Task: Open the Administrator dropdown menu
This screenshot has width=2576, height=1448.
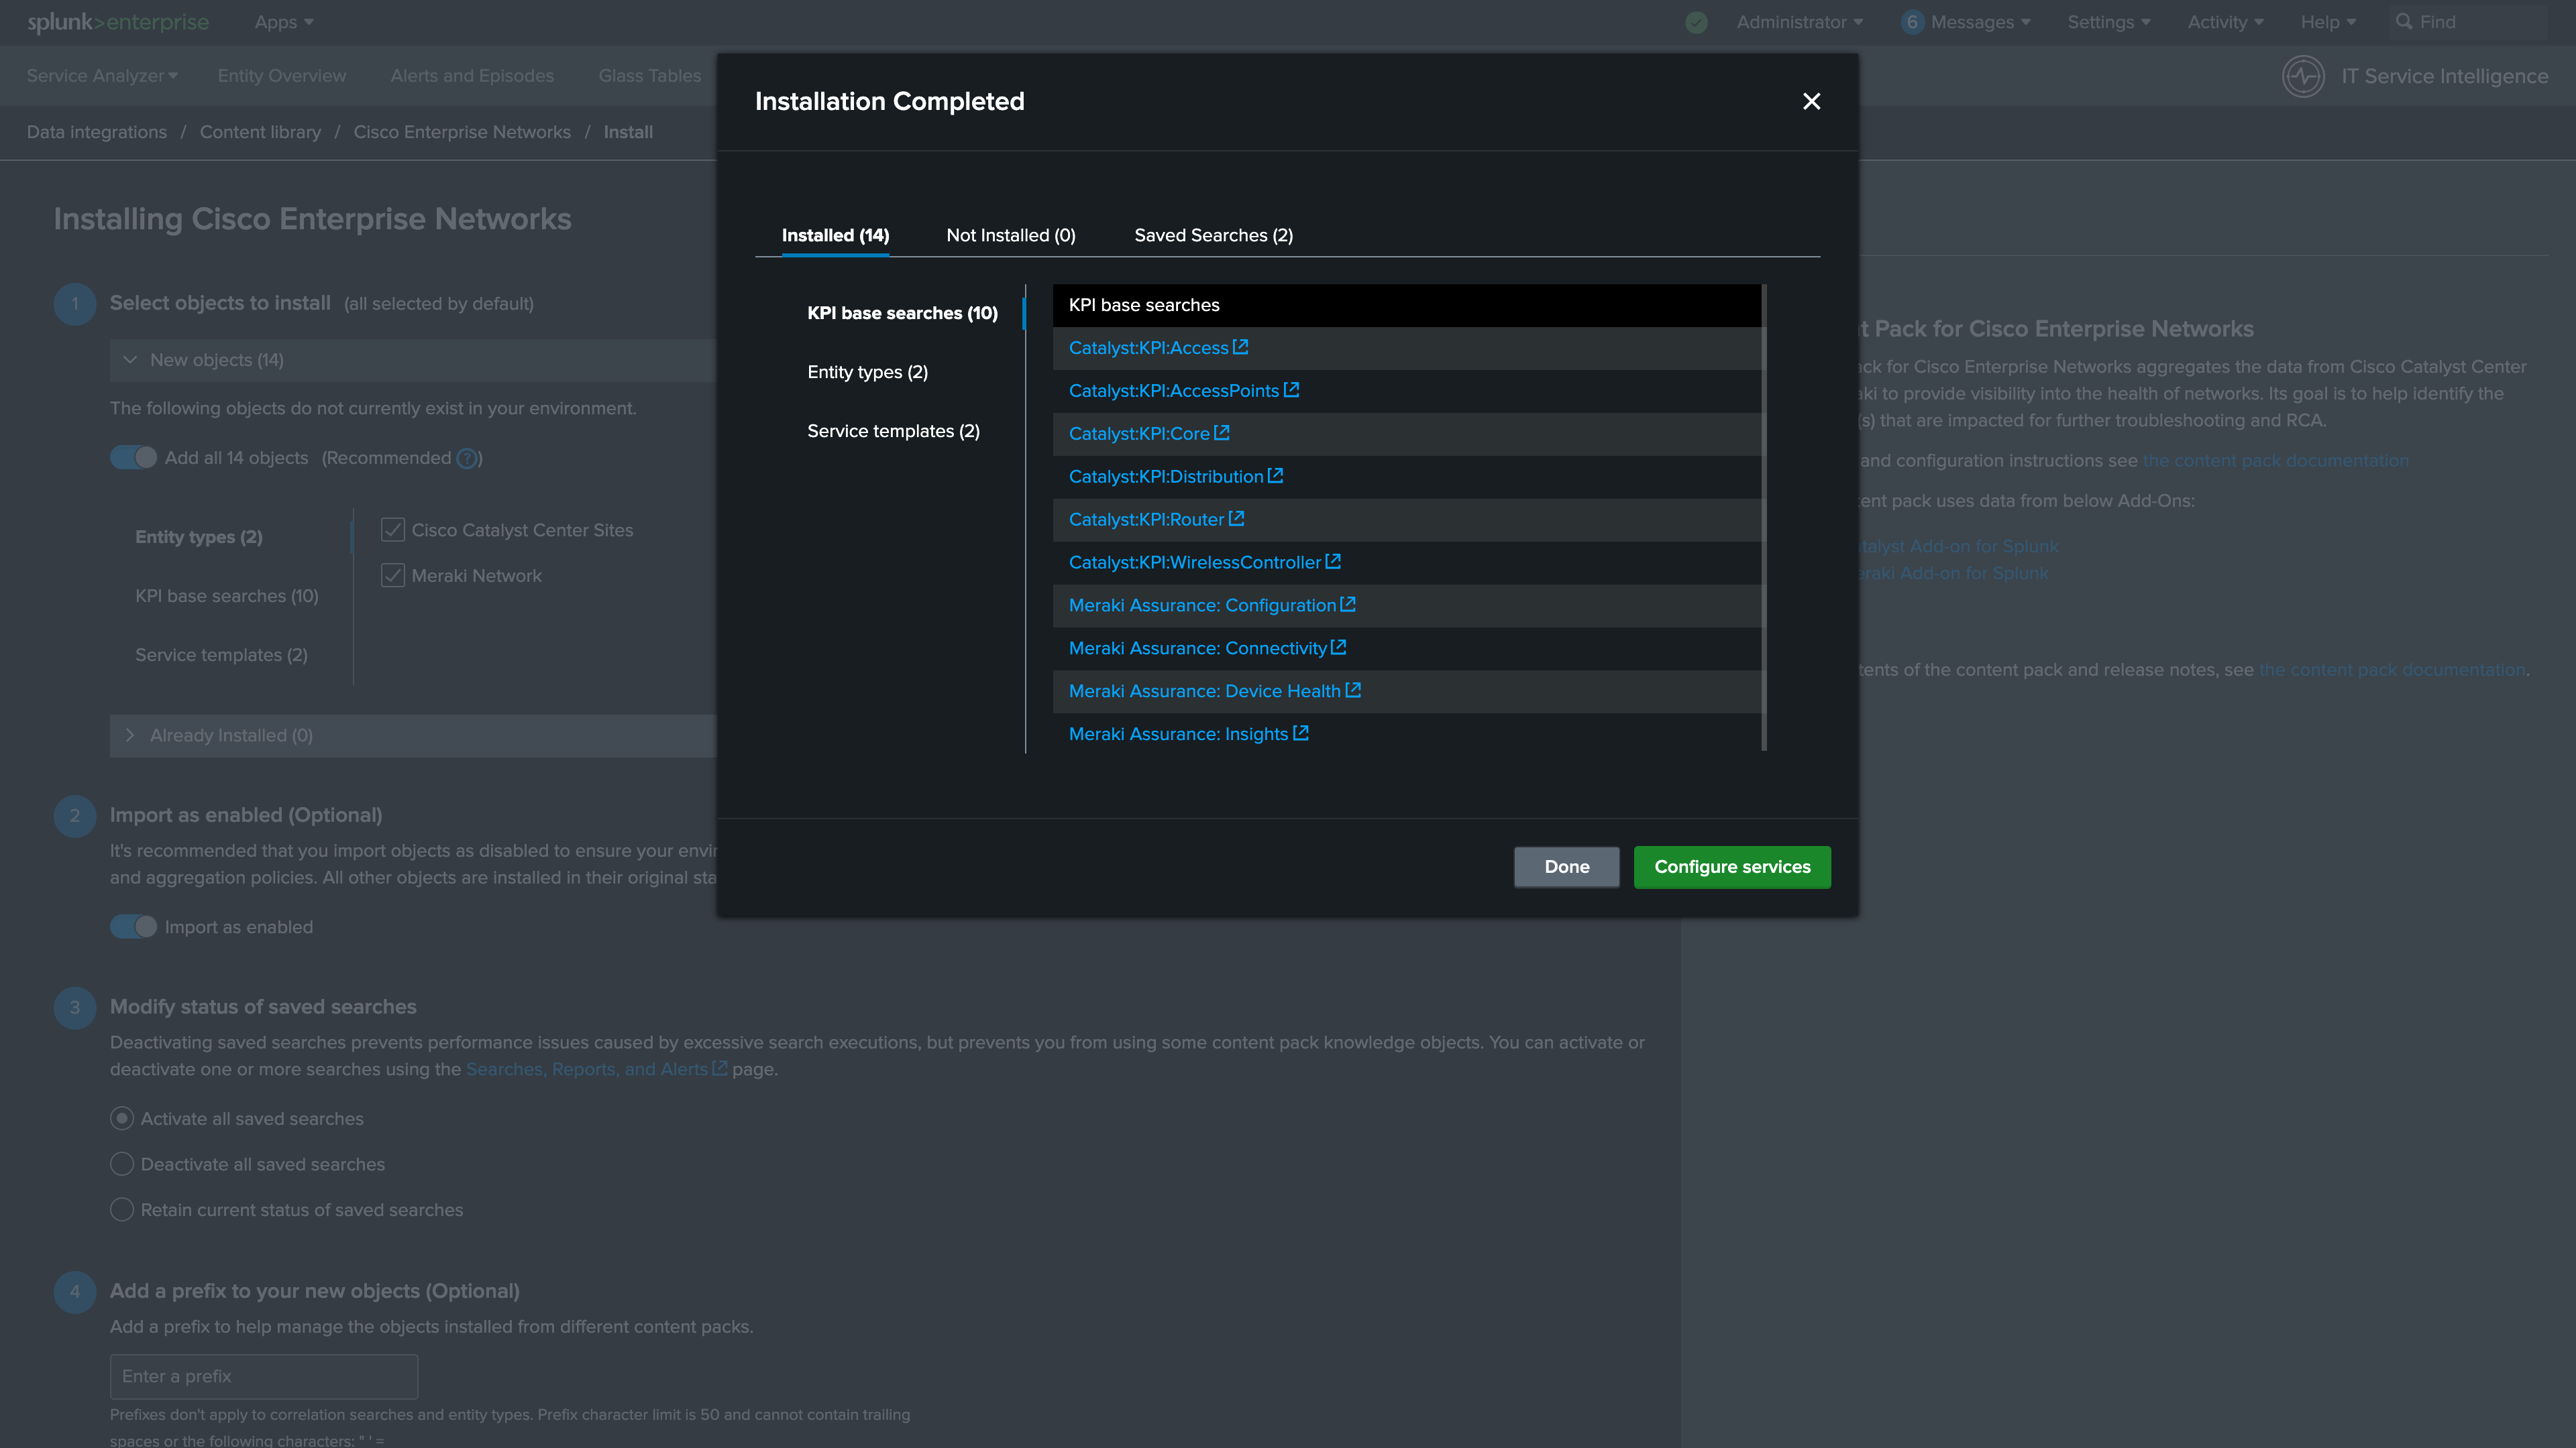Action: (1799, 22)
